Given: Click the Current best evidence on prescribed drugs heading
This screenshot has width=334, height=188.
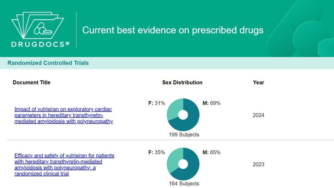Looking at the screenshot, I should pos(173,30).
